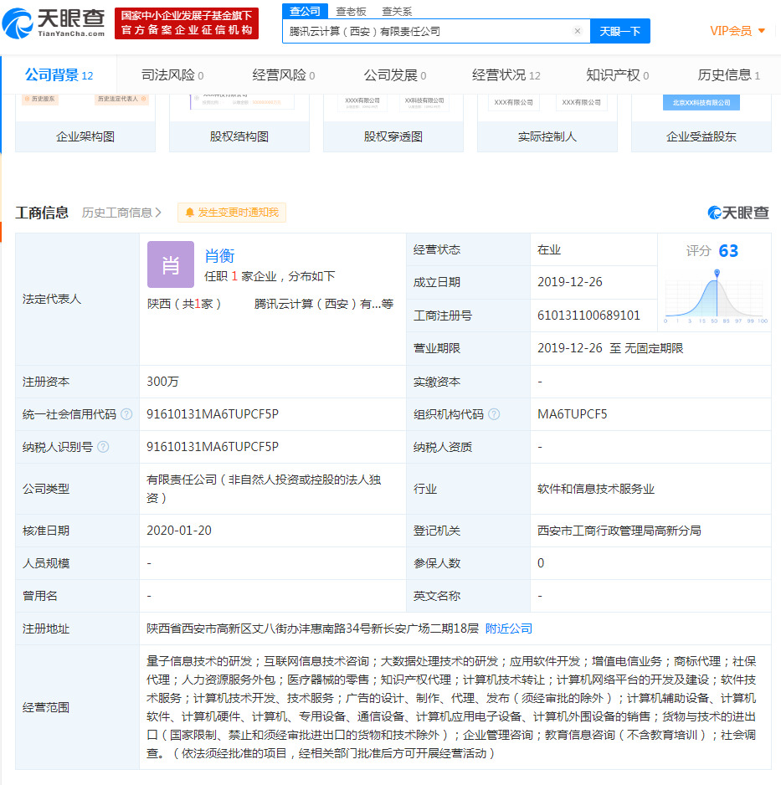Click the 有限责任公司 company type value
The image size is (781, 785).
(x=264, y=489)
